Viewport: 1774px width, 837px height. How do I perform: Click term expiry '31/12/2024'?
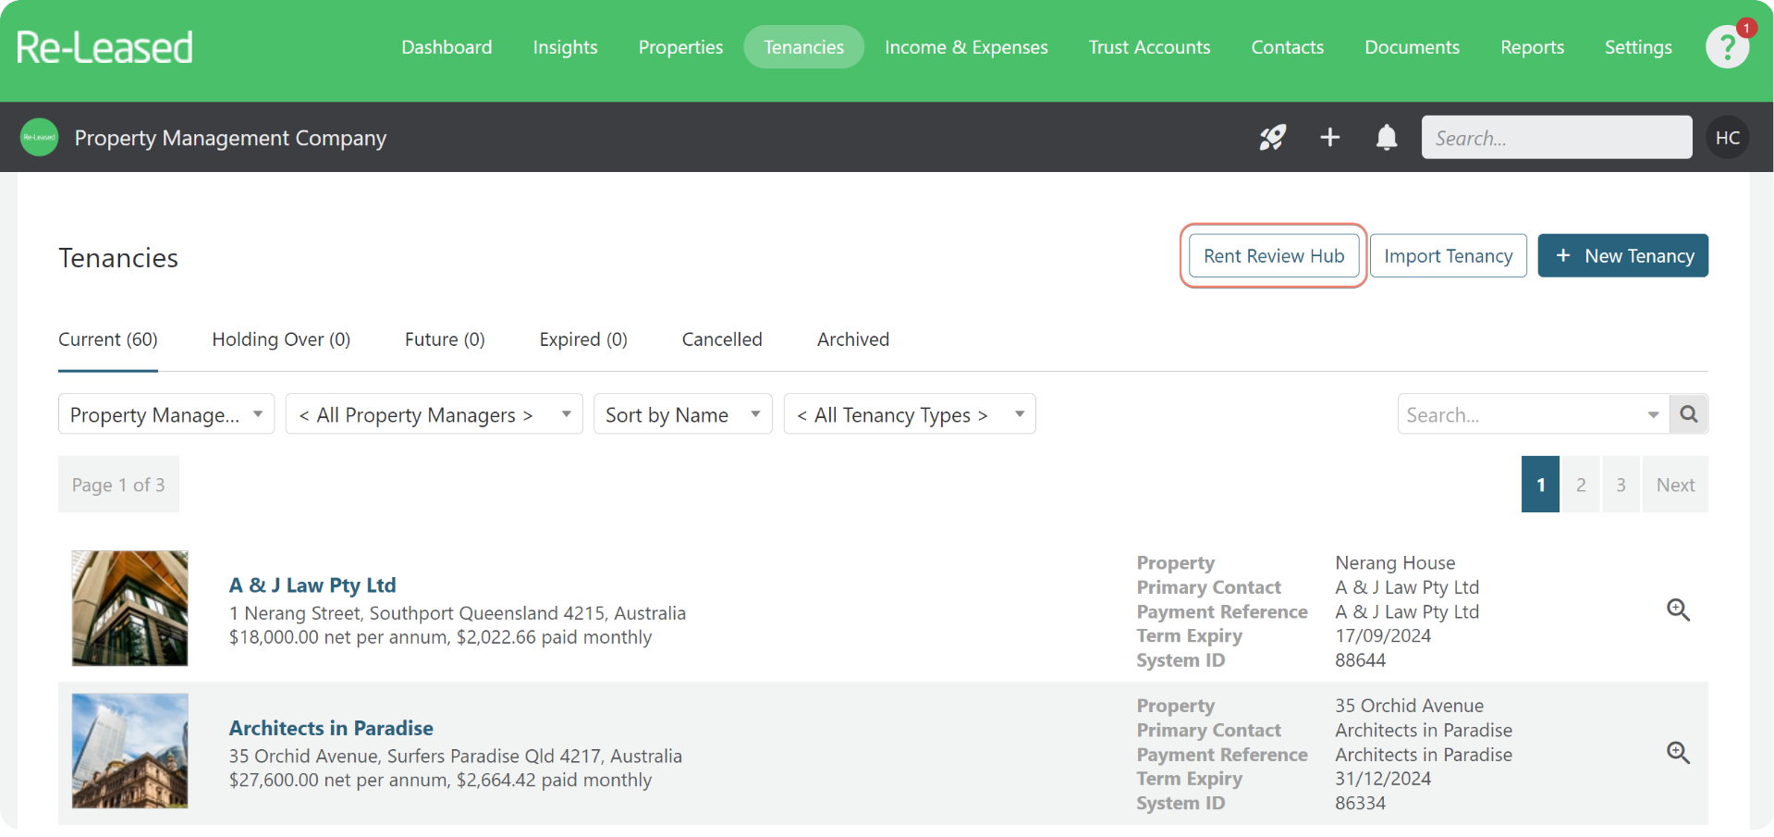[x=1383, y=779]
